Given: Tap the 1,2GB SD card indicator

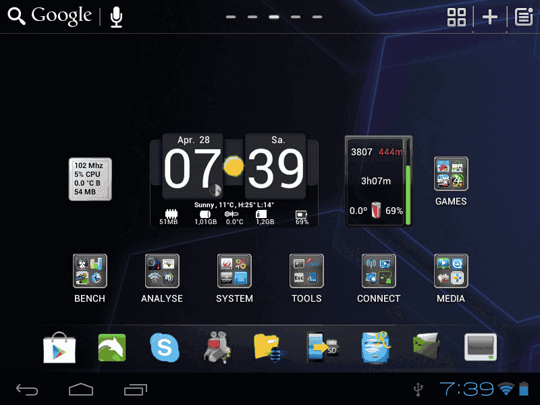Looking at the screenshot, I should tap(265, 217).
